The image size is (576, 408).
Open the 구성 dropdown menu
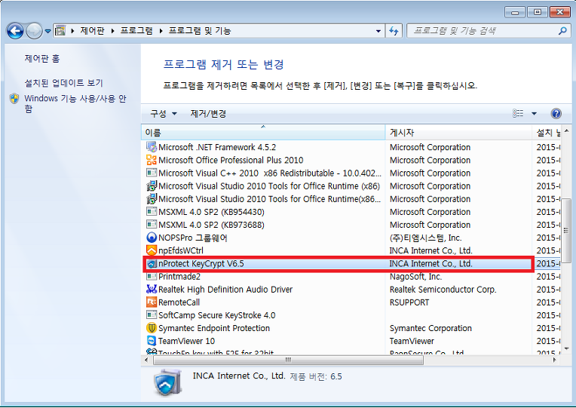164,114
